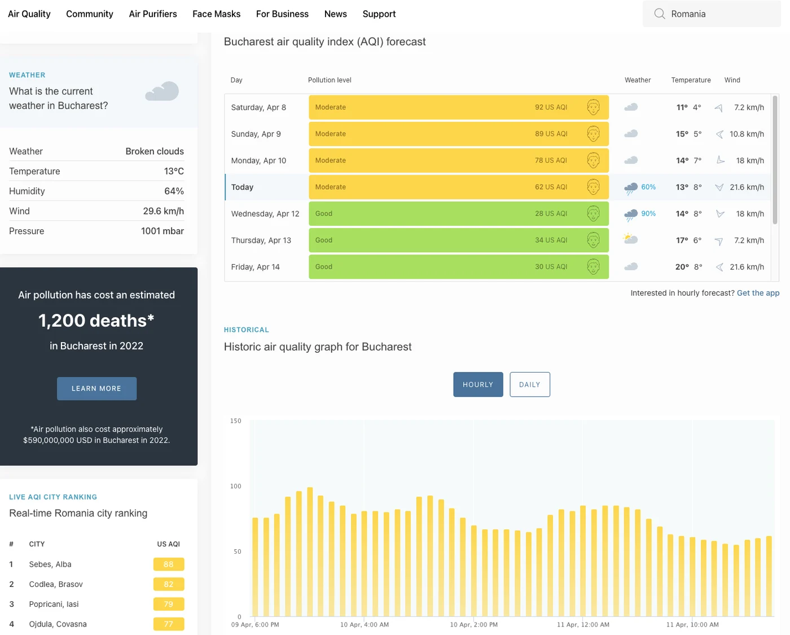Click the face icon in Sunday, Apr 9 row
The height and width of the screenshot is (635, 790).
click(x=593, y=134)
